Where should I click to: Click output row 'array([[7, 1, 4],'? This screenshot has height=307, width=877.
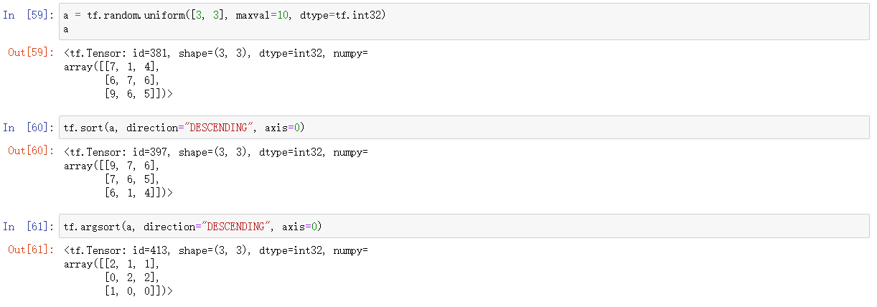click(x=111, y=67)
